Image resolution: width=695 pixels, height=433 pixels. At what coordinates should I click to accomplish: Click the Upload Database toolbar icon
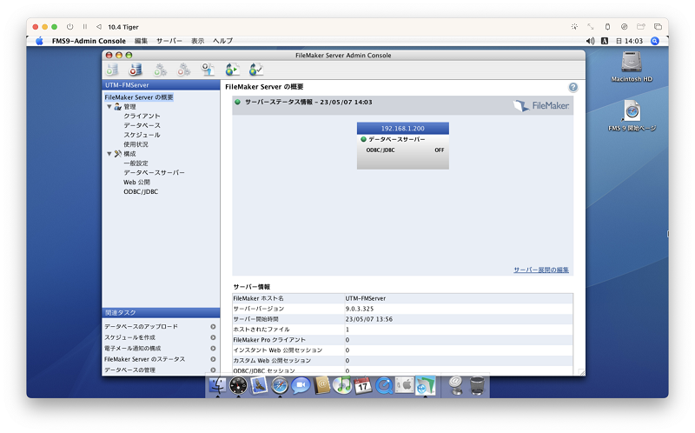click(x=208, y=70)
